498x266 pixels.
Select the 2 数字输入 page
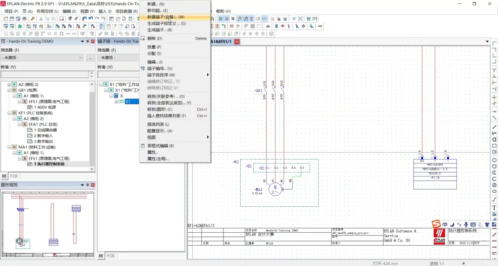click(x=43, y=136)
